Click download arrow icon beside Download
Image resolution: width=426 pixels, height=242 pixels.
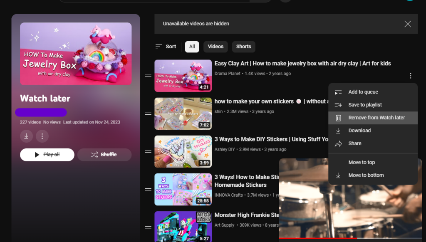(338, 131)
